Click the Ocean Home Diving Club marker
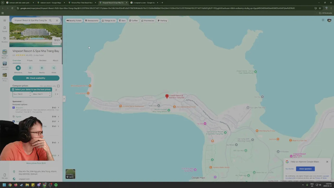This screenshot has width=334, height=188. click(255, 72)
